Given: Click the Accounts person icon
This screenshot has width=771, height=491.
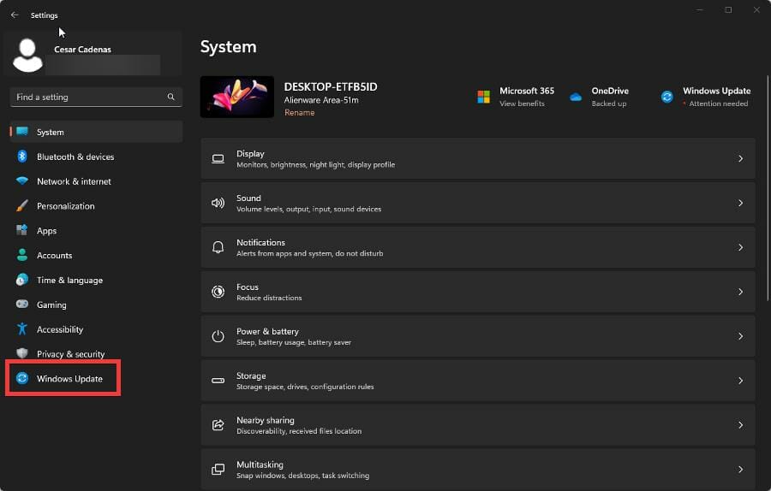Looking at the screenshot, I should pos(22,255).
